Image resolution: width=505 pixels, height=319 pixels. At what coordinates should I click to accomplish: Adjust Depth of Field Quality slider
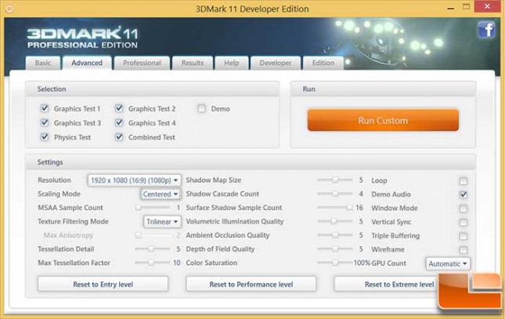[x=335, y=248]
